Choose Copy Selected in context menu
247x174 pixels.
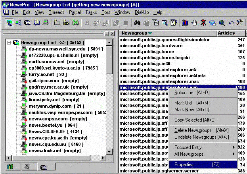tap(203, 120)
